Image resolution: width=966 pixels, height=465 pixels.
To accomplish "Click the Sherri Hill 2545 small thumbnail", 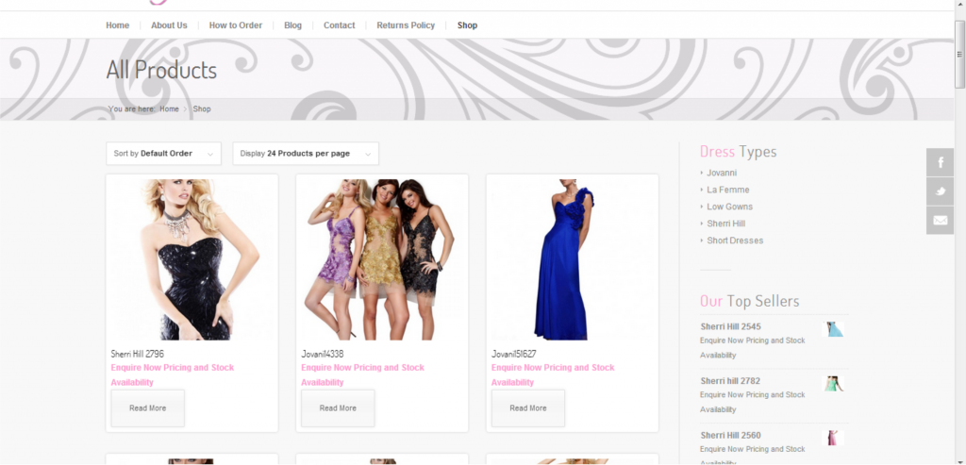I will (832, 329).
